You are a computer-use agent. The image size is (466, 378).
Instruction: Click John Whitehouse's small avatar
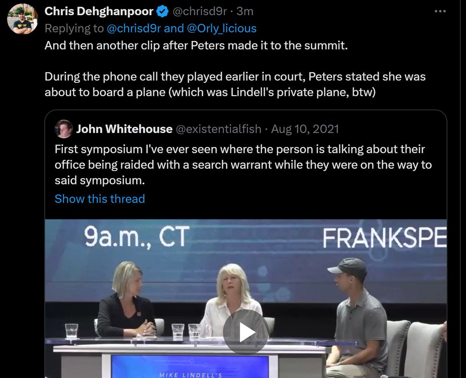[63, 129]
